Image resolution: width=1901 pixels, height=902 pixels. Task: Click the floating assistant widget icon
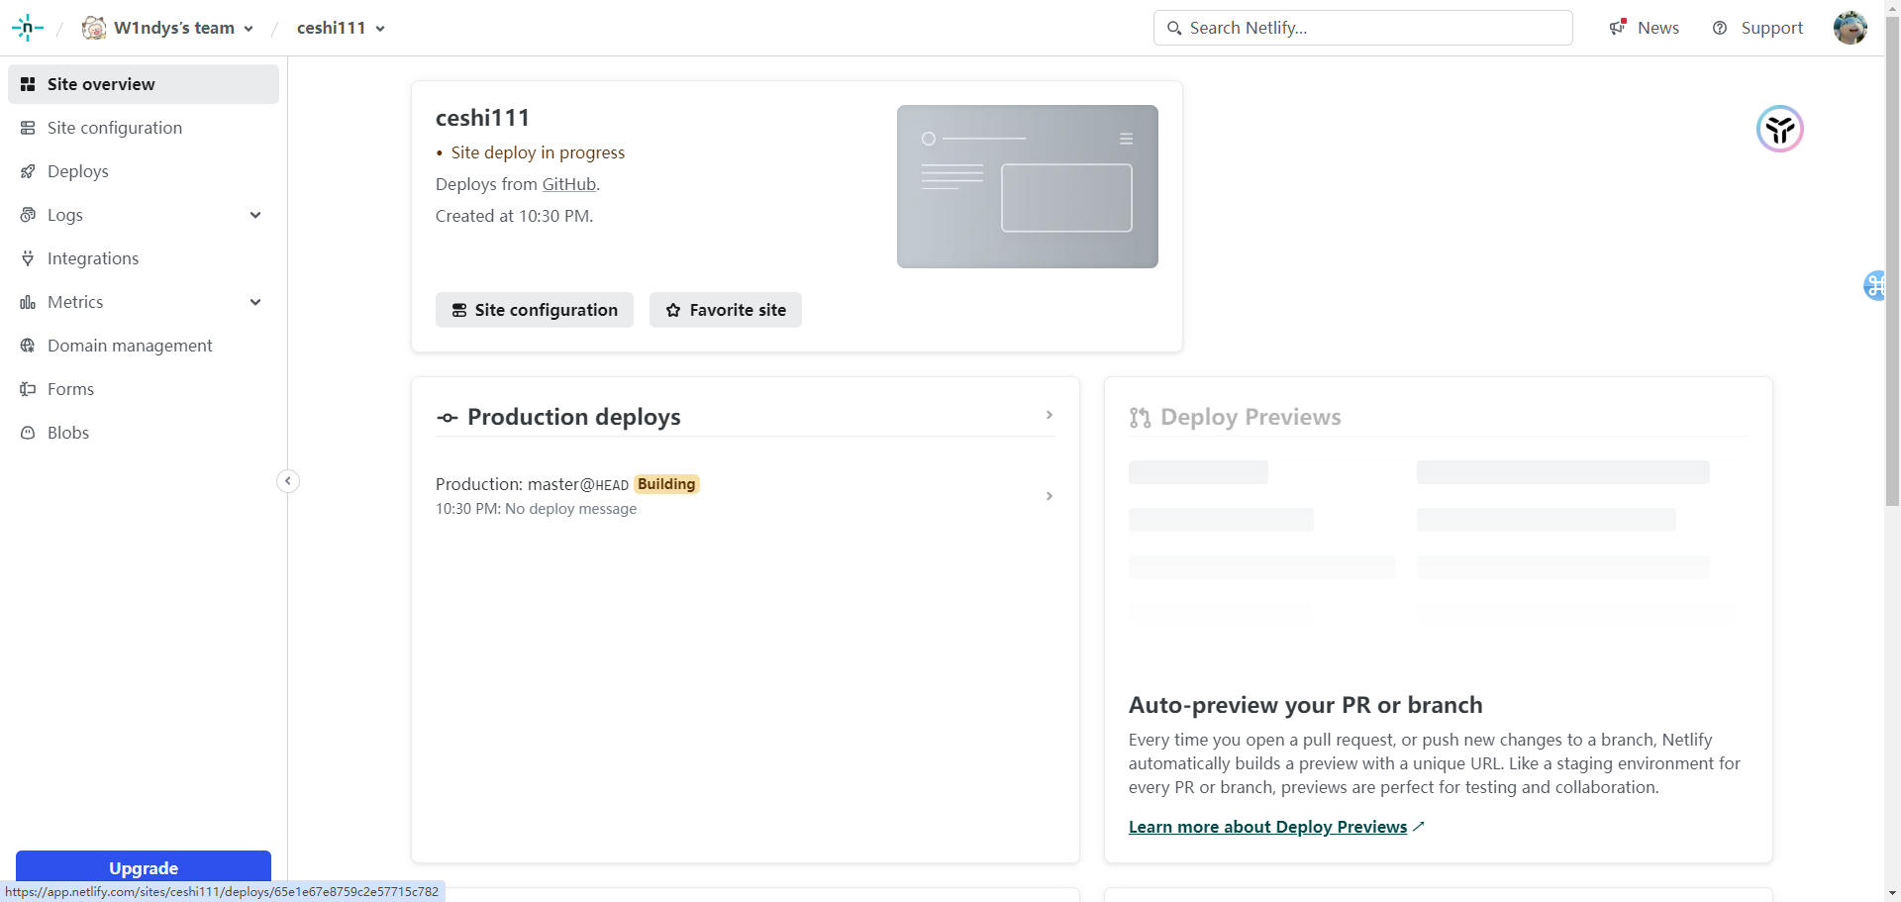1779,130
